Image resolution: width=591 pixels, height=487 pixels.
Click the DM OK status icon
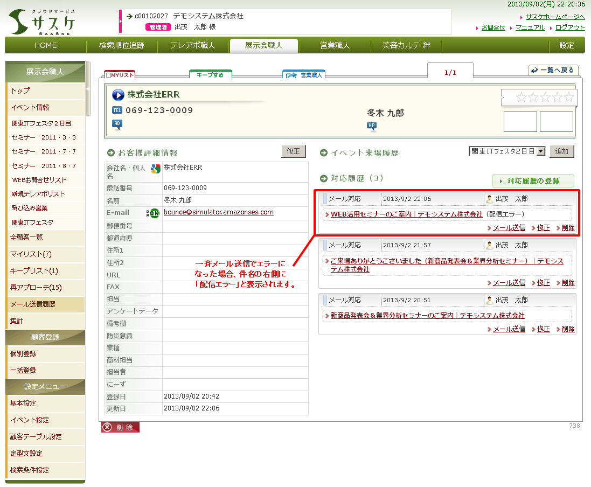(154, 213)
